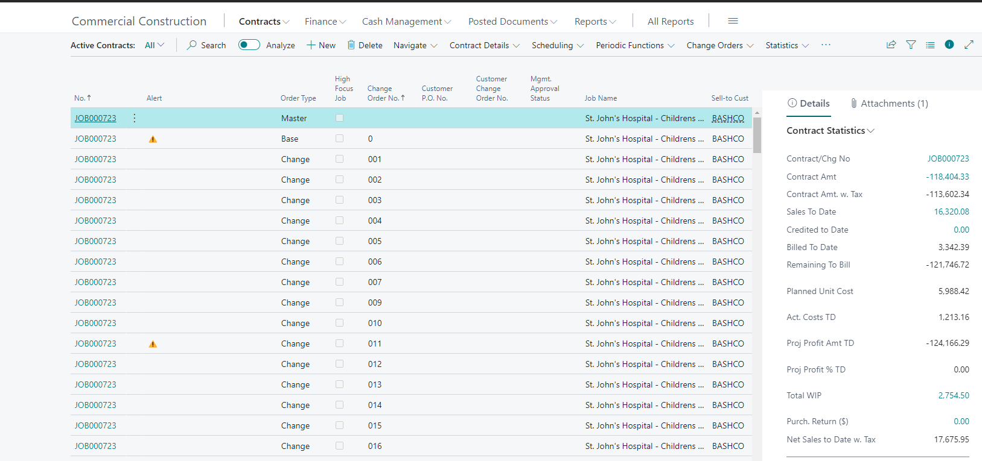Select change order number 014 cell
This screenshot has width=982, height=461.
375,405
